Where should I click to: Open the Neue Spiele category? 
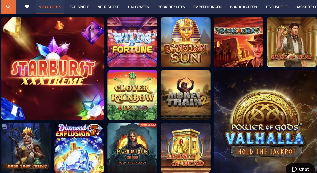pyautogui.click(x=108, y=7)
